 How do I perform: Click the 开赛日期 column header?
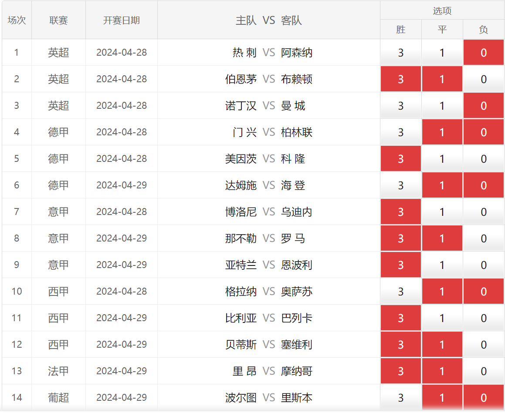122,20
